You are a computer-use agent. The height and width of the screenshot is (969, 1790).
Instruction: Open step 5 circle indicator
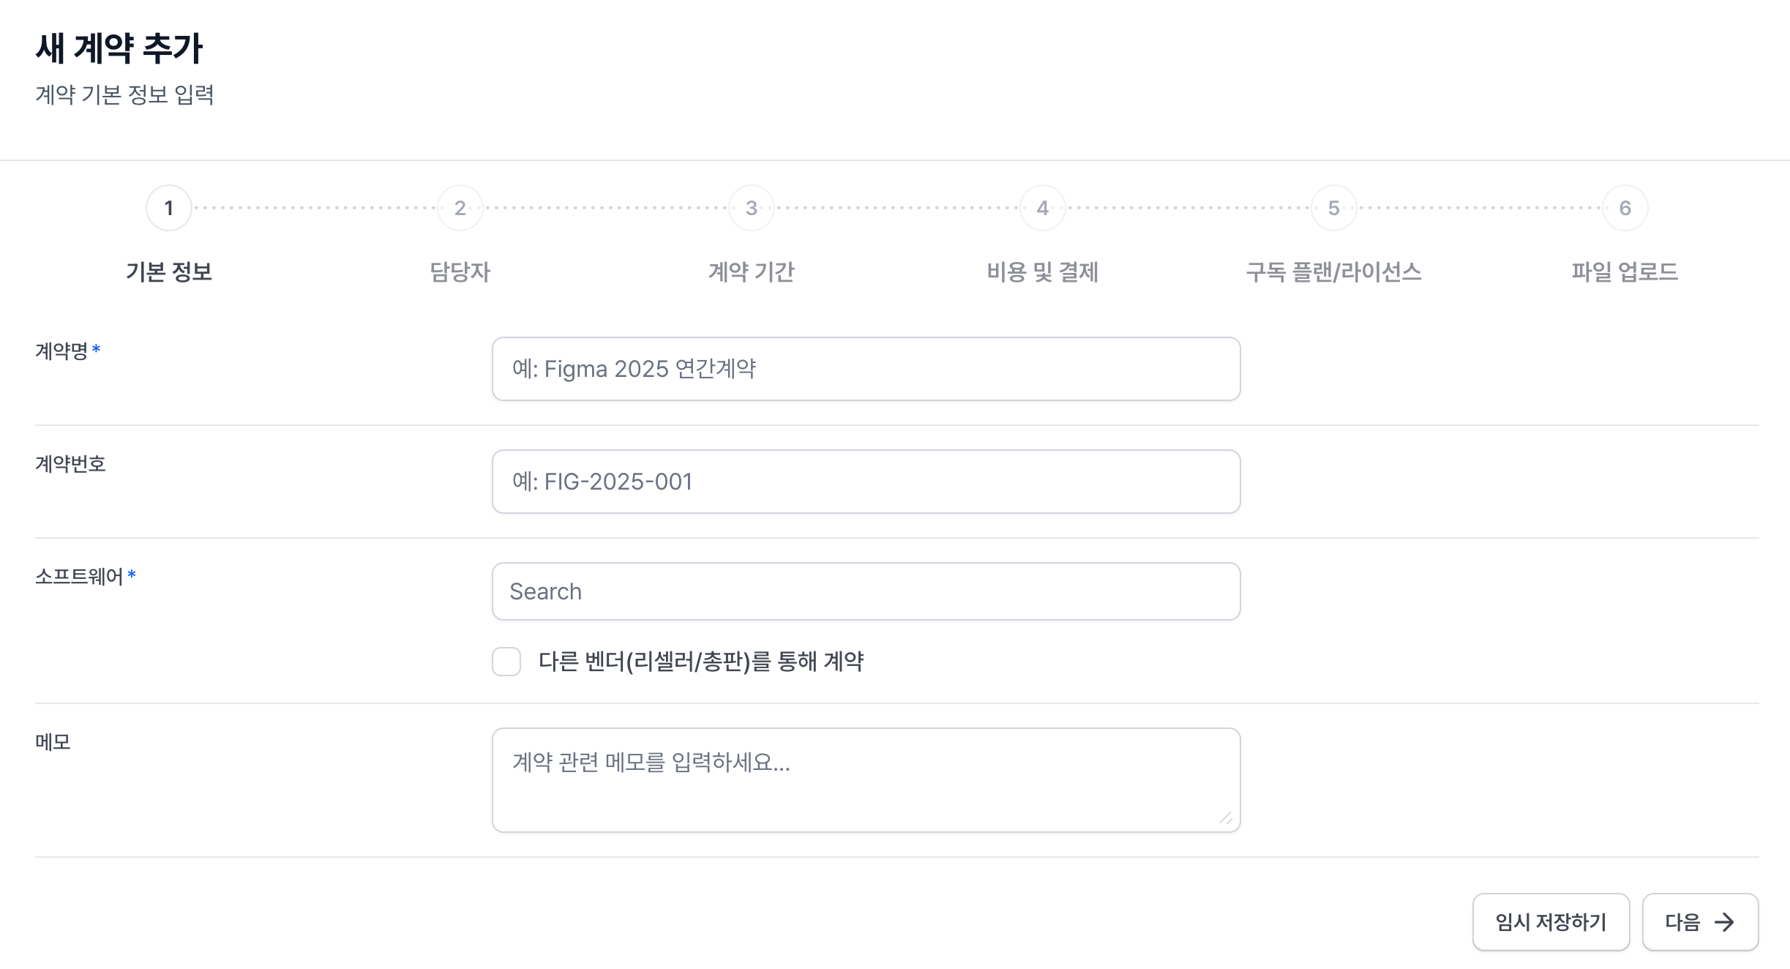pyautogui.click(x=1334, y=208)
